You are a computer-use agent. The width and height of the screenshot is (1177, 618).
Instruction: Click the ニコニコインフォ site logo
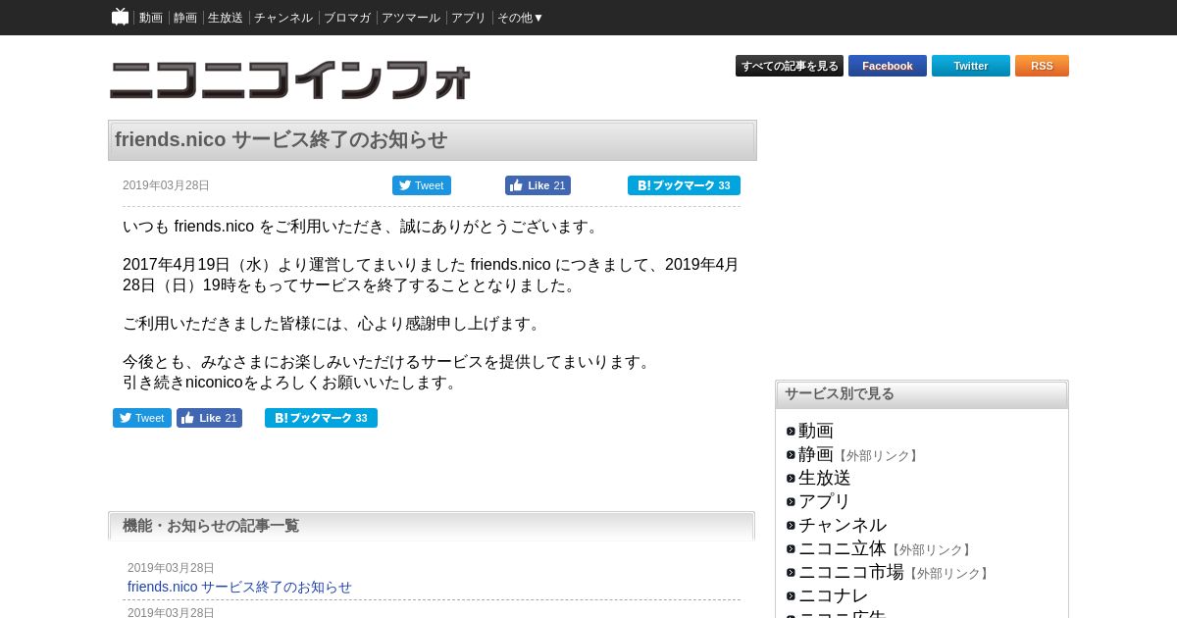tap(290, 80)
